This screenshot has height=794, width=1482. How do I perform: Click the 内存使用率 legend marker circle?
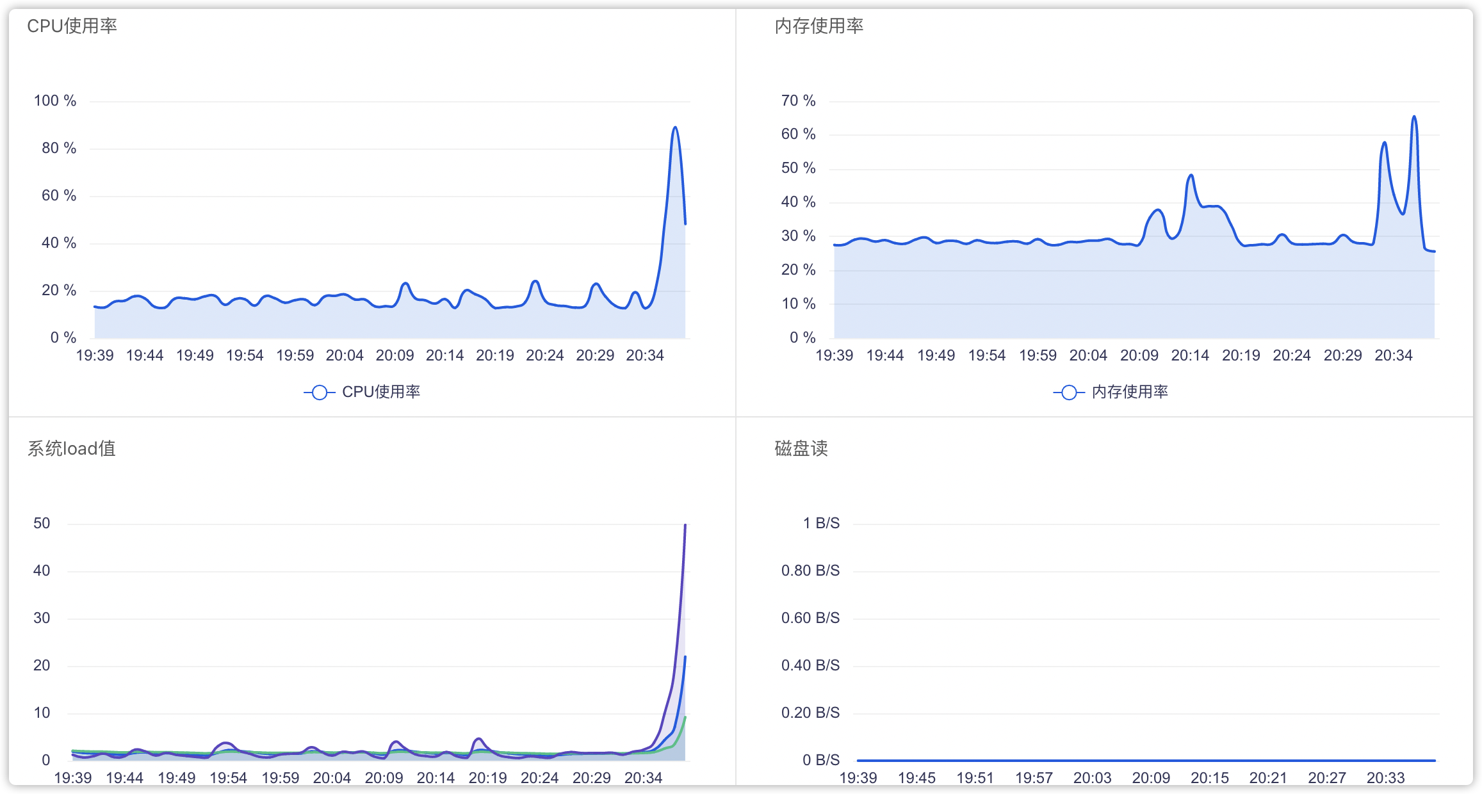(1070, 393)
